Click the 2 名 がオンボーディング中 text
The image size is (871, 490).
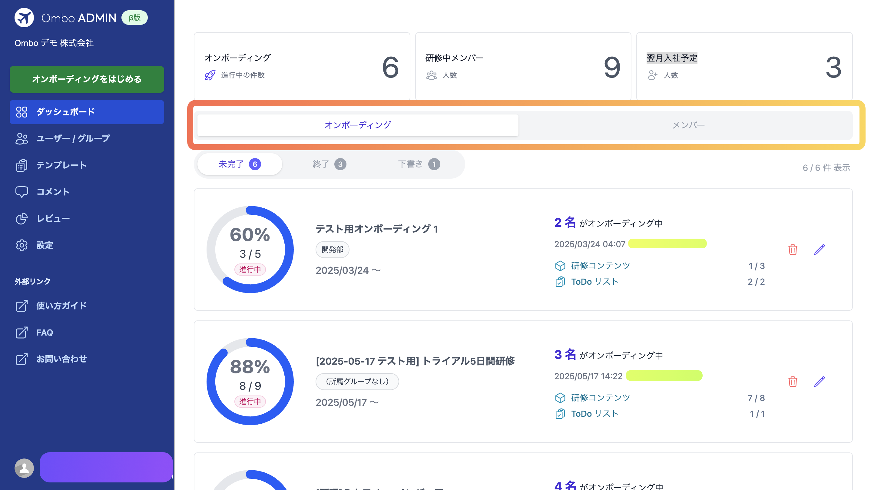coord(608,223)
